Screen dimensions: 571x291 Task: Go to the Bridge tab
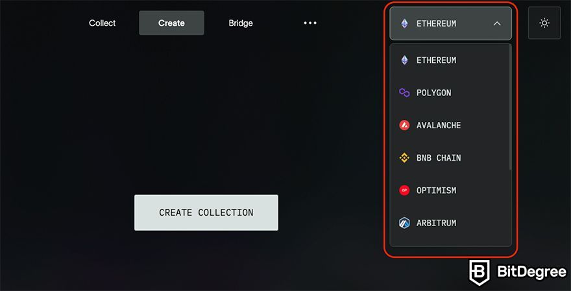click(241, 23)
